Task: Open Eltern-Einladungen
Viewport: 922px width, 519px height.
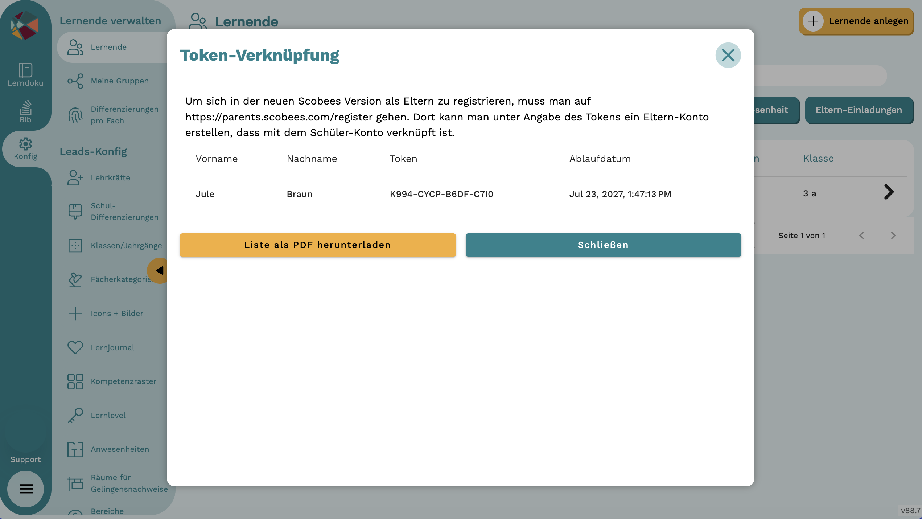Action: [859, 110]
